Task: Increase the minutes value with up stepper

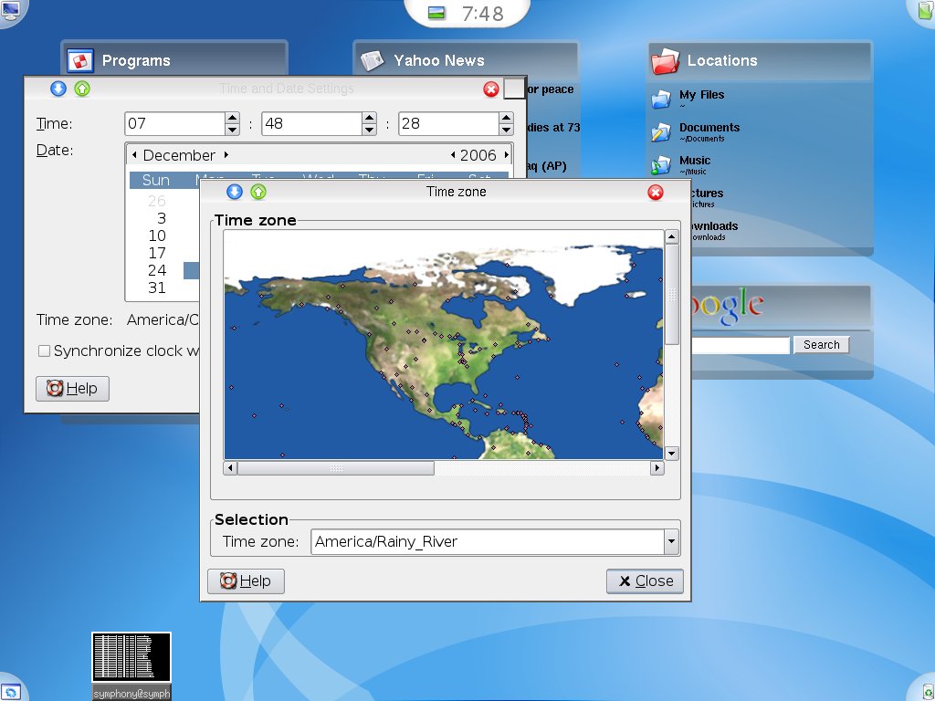Action: pyautogui.click(x=370, y=118)
